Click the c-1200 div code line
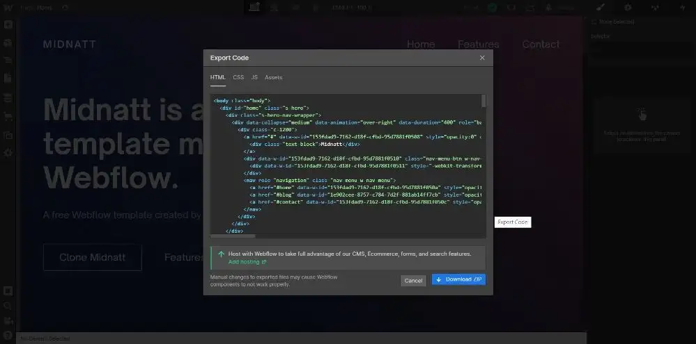Viewport: 696px width, 344px height. (x=268, y=130)
